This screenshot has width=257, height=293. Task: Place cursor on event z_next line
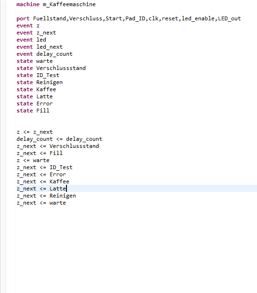(36, 33)
